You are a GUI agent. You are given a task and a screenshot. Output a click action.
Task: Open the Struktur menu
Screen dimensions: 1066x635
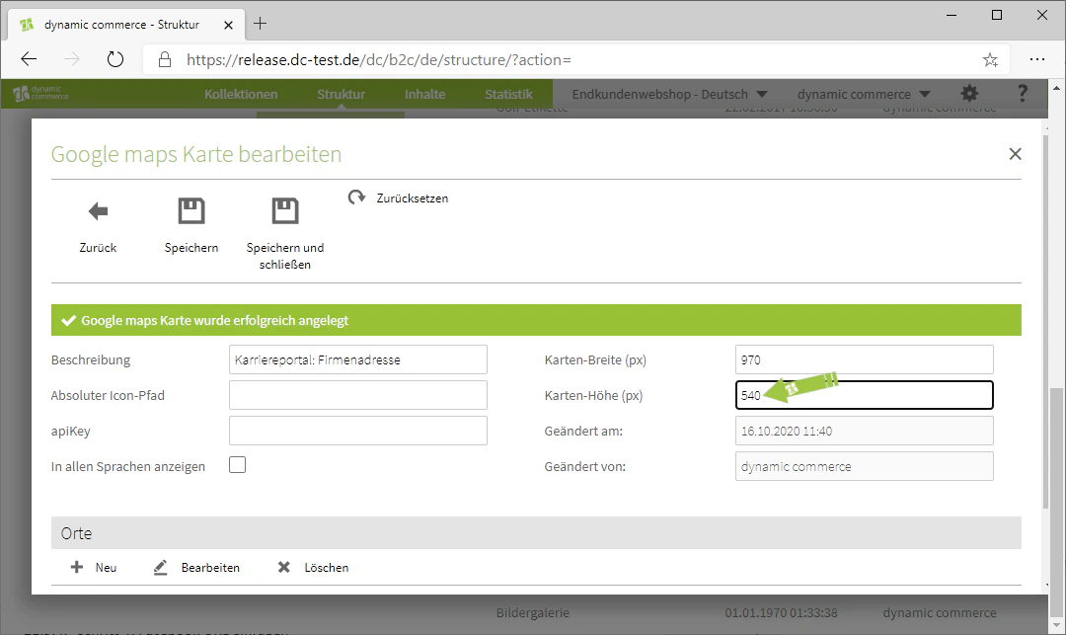[x=342, y=95]
